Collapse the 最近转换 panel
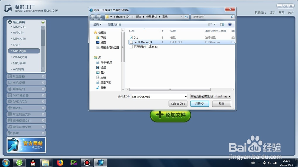Image resolution: width=298 pixels, height=167 pixels. click(x=43, y=22)
